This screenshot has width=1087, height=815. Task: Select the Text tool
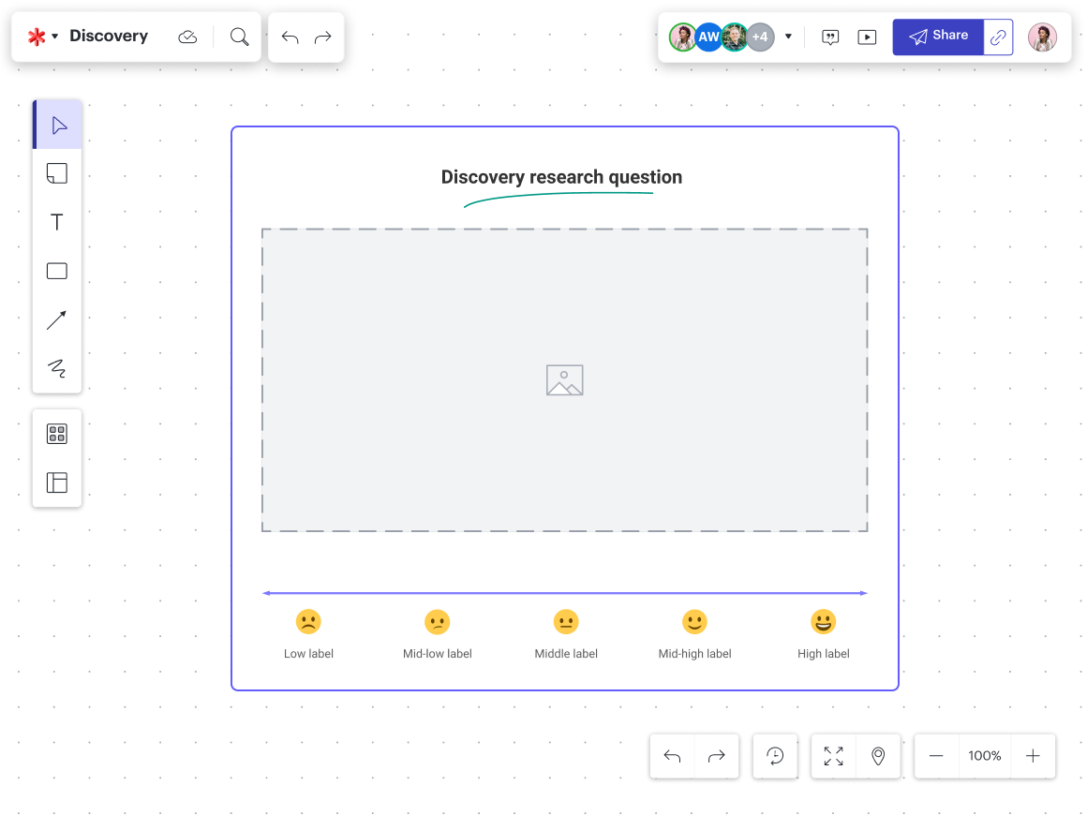point(57,222)
